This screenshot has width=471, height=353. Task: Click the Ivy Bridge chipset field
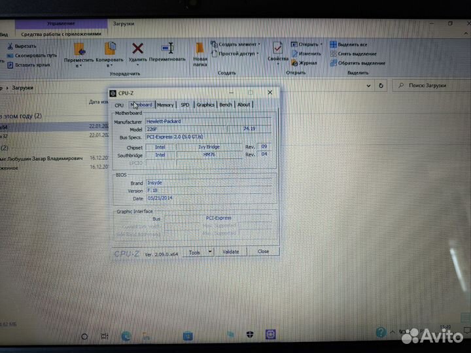tap(209, 147)
